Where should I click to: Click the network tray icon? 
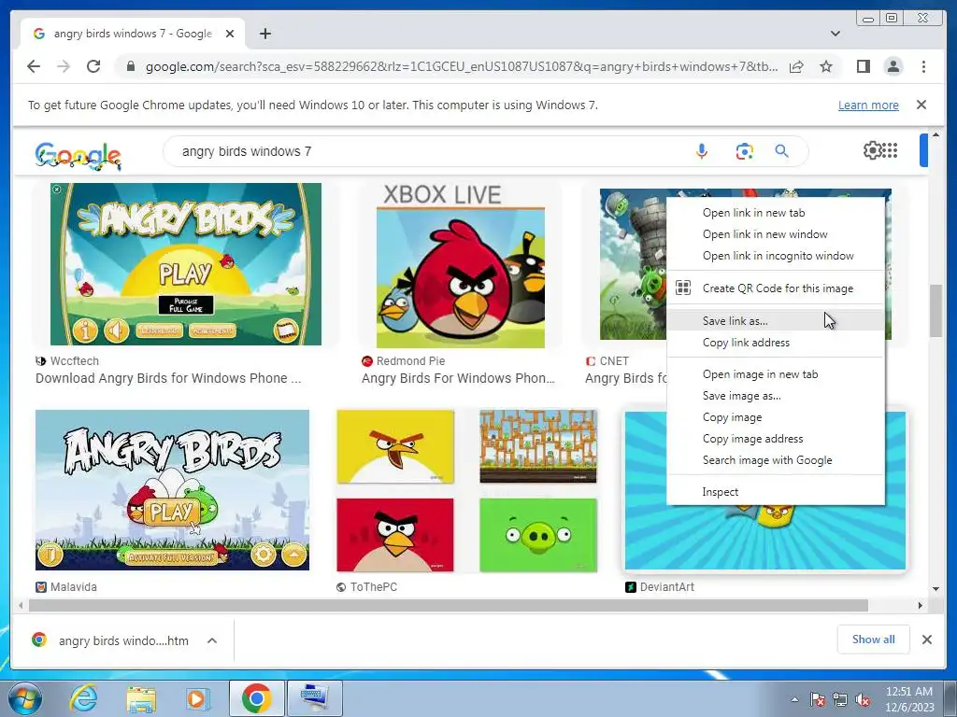(840, 700)
